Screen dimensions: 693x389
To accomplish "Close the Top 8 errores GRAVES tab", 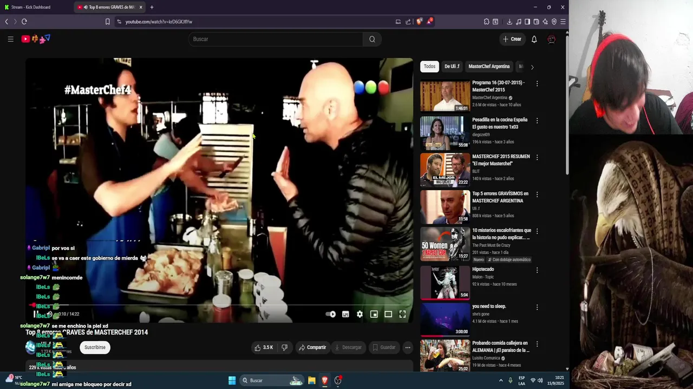I will 141,7.
